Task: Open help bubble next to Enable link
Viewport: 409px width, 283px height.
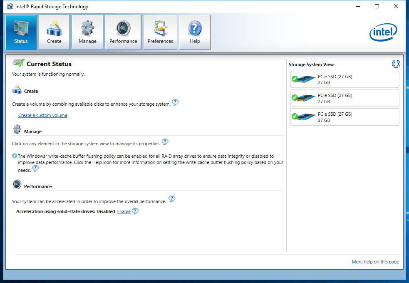Action: pos(135,211)
